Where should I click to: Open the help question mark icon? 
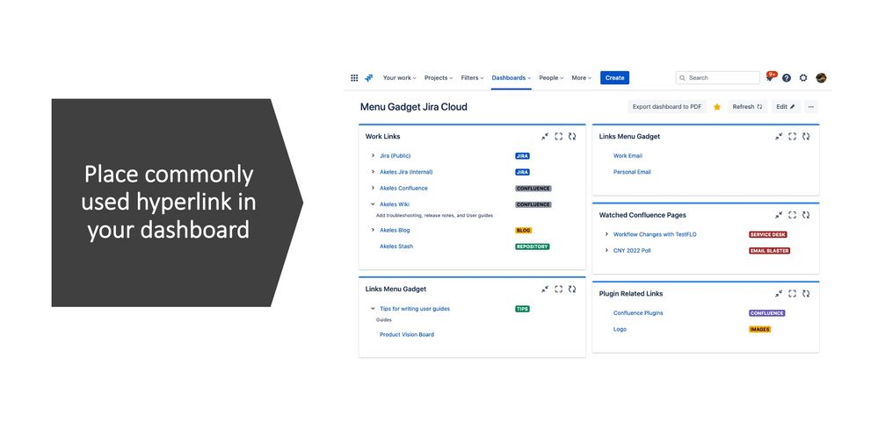click(787, 78)
